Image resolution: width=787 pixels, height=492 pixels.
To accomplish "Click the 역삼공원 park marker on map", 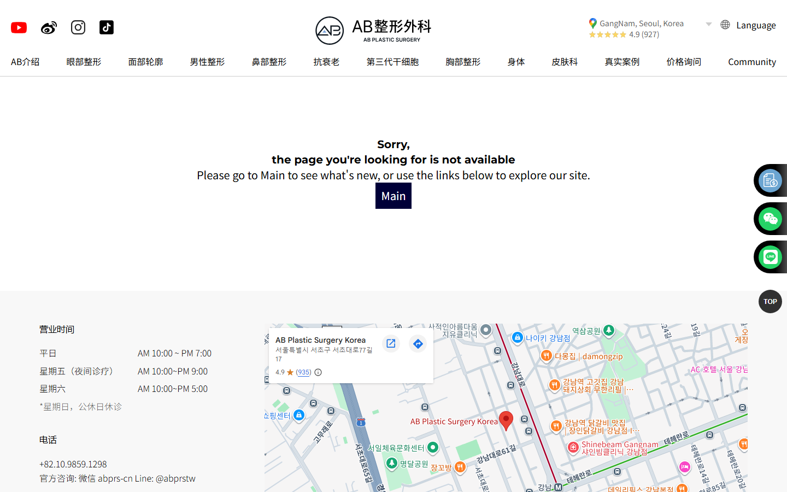I will tap(609, 330).
